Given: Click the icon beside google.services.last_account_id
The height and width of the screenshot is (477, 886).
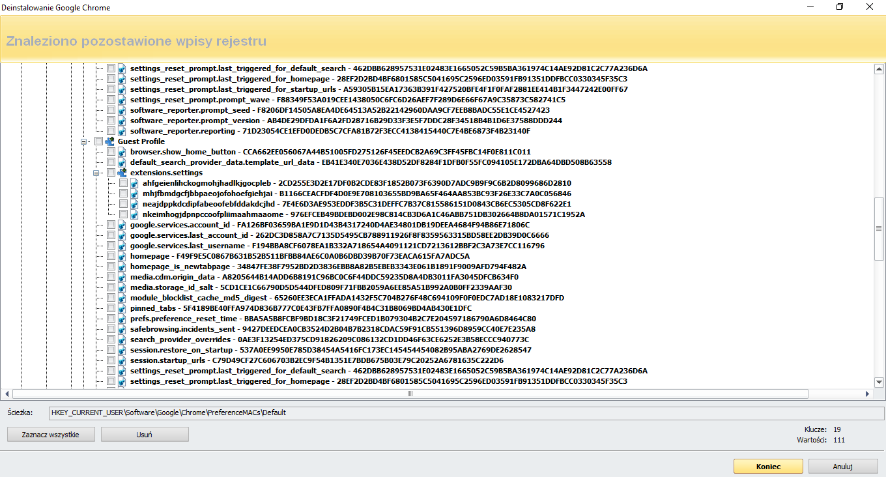Looking at the screenshot, I should coord(122,235).
